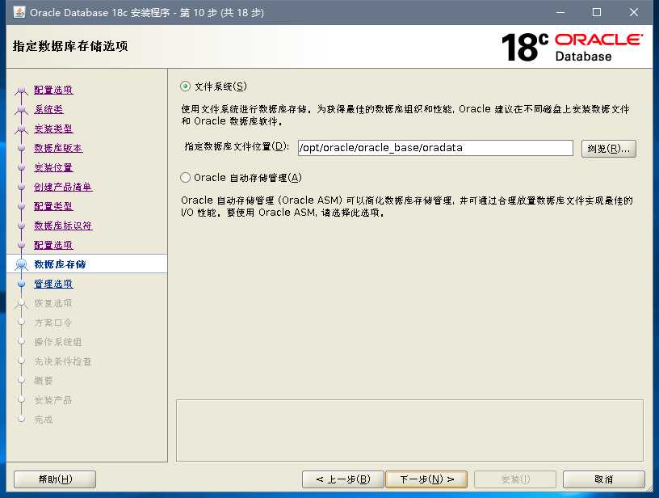The width and height of the screenshot is (659, 498).
Task: Go to the 数据库版本 step link
Action: pos(58,148)
